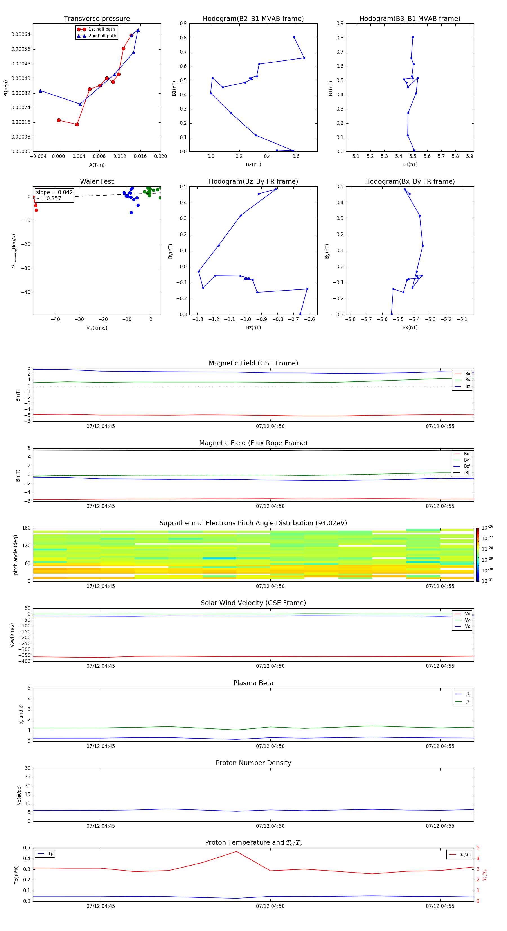Click the lowest red dot in Transverse pressure
Image resolution: width=507 pixels, height=931 pixels.
77,125
